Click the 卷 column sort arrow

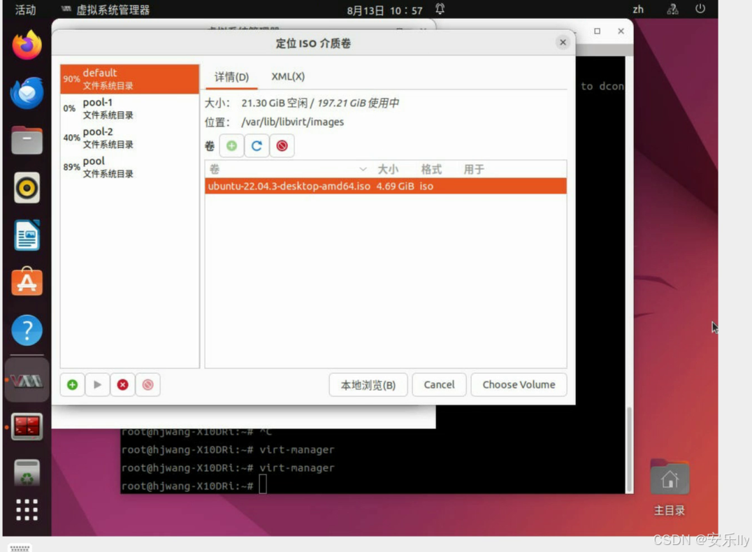[x=363, y=169]
